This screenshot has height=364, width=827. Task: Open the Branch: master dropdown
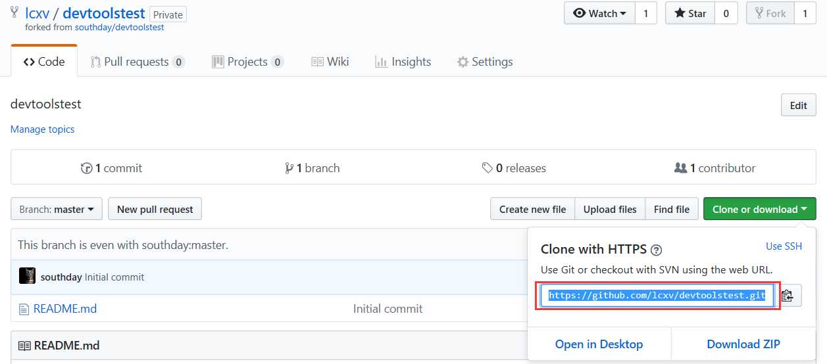(x=57, y=209)
